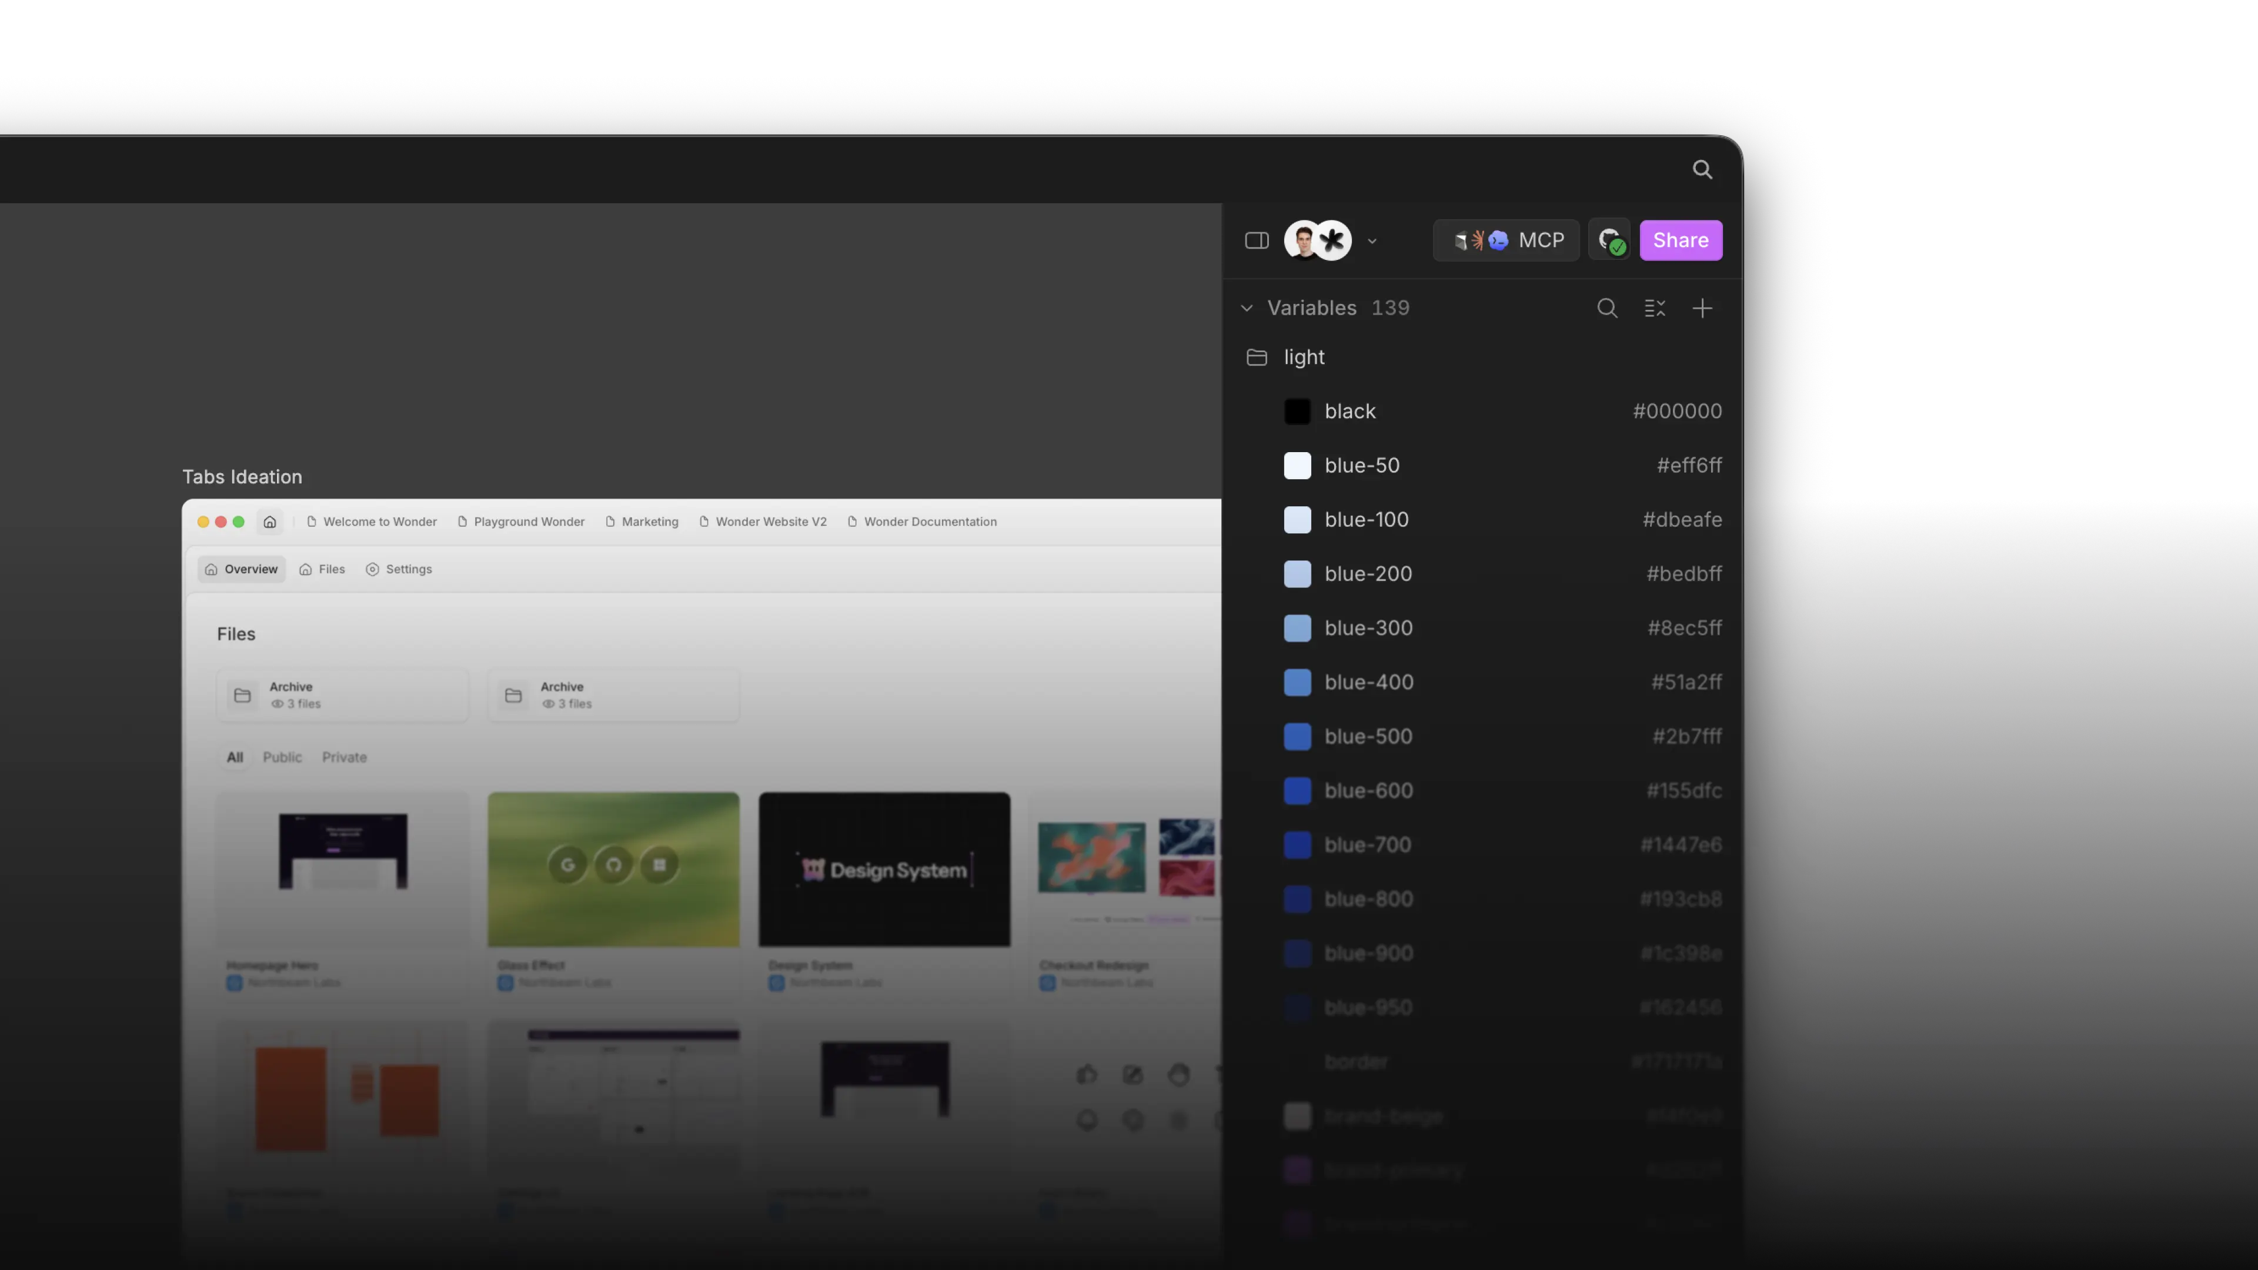The height and width of the screenshot is (1270, 2258).
Task: Click the blue-400 color swatch
Action: coord(1297,683)
